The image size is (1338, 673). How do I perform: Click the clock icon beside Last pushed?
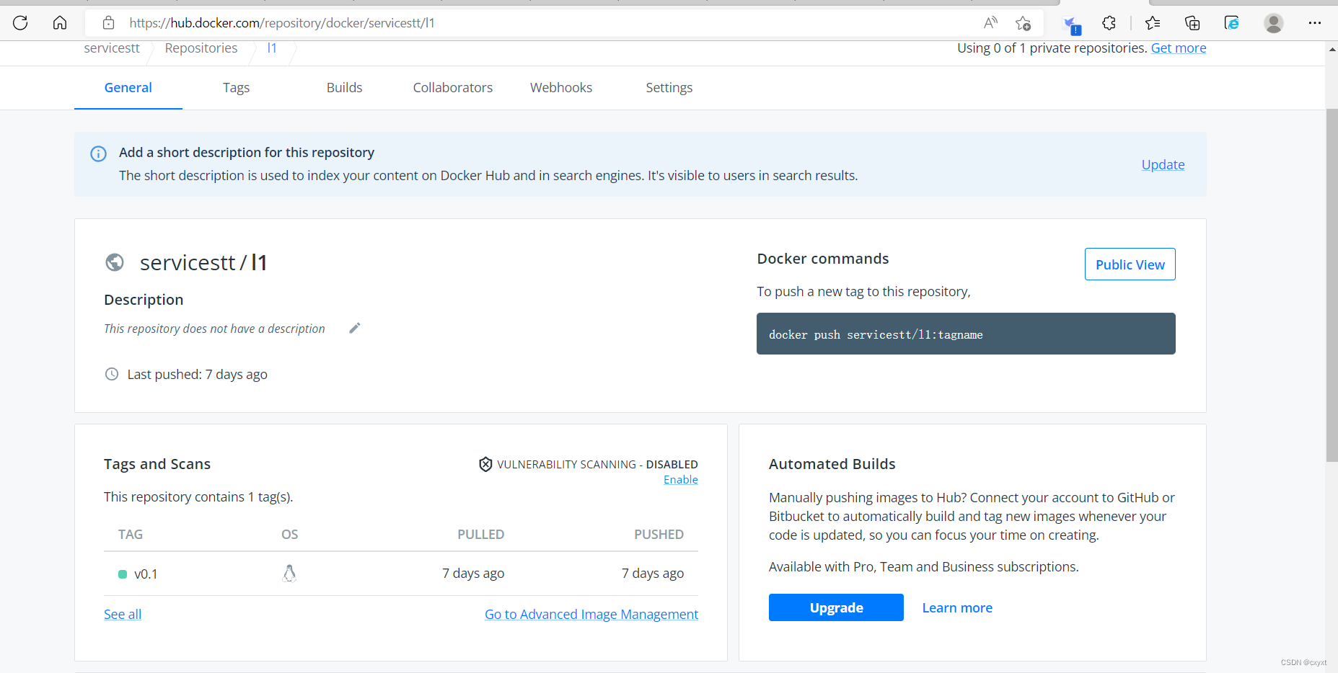[112, 374]
